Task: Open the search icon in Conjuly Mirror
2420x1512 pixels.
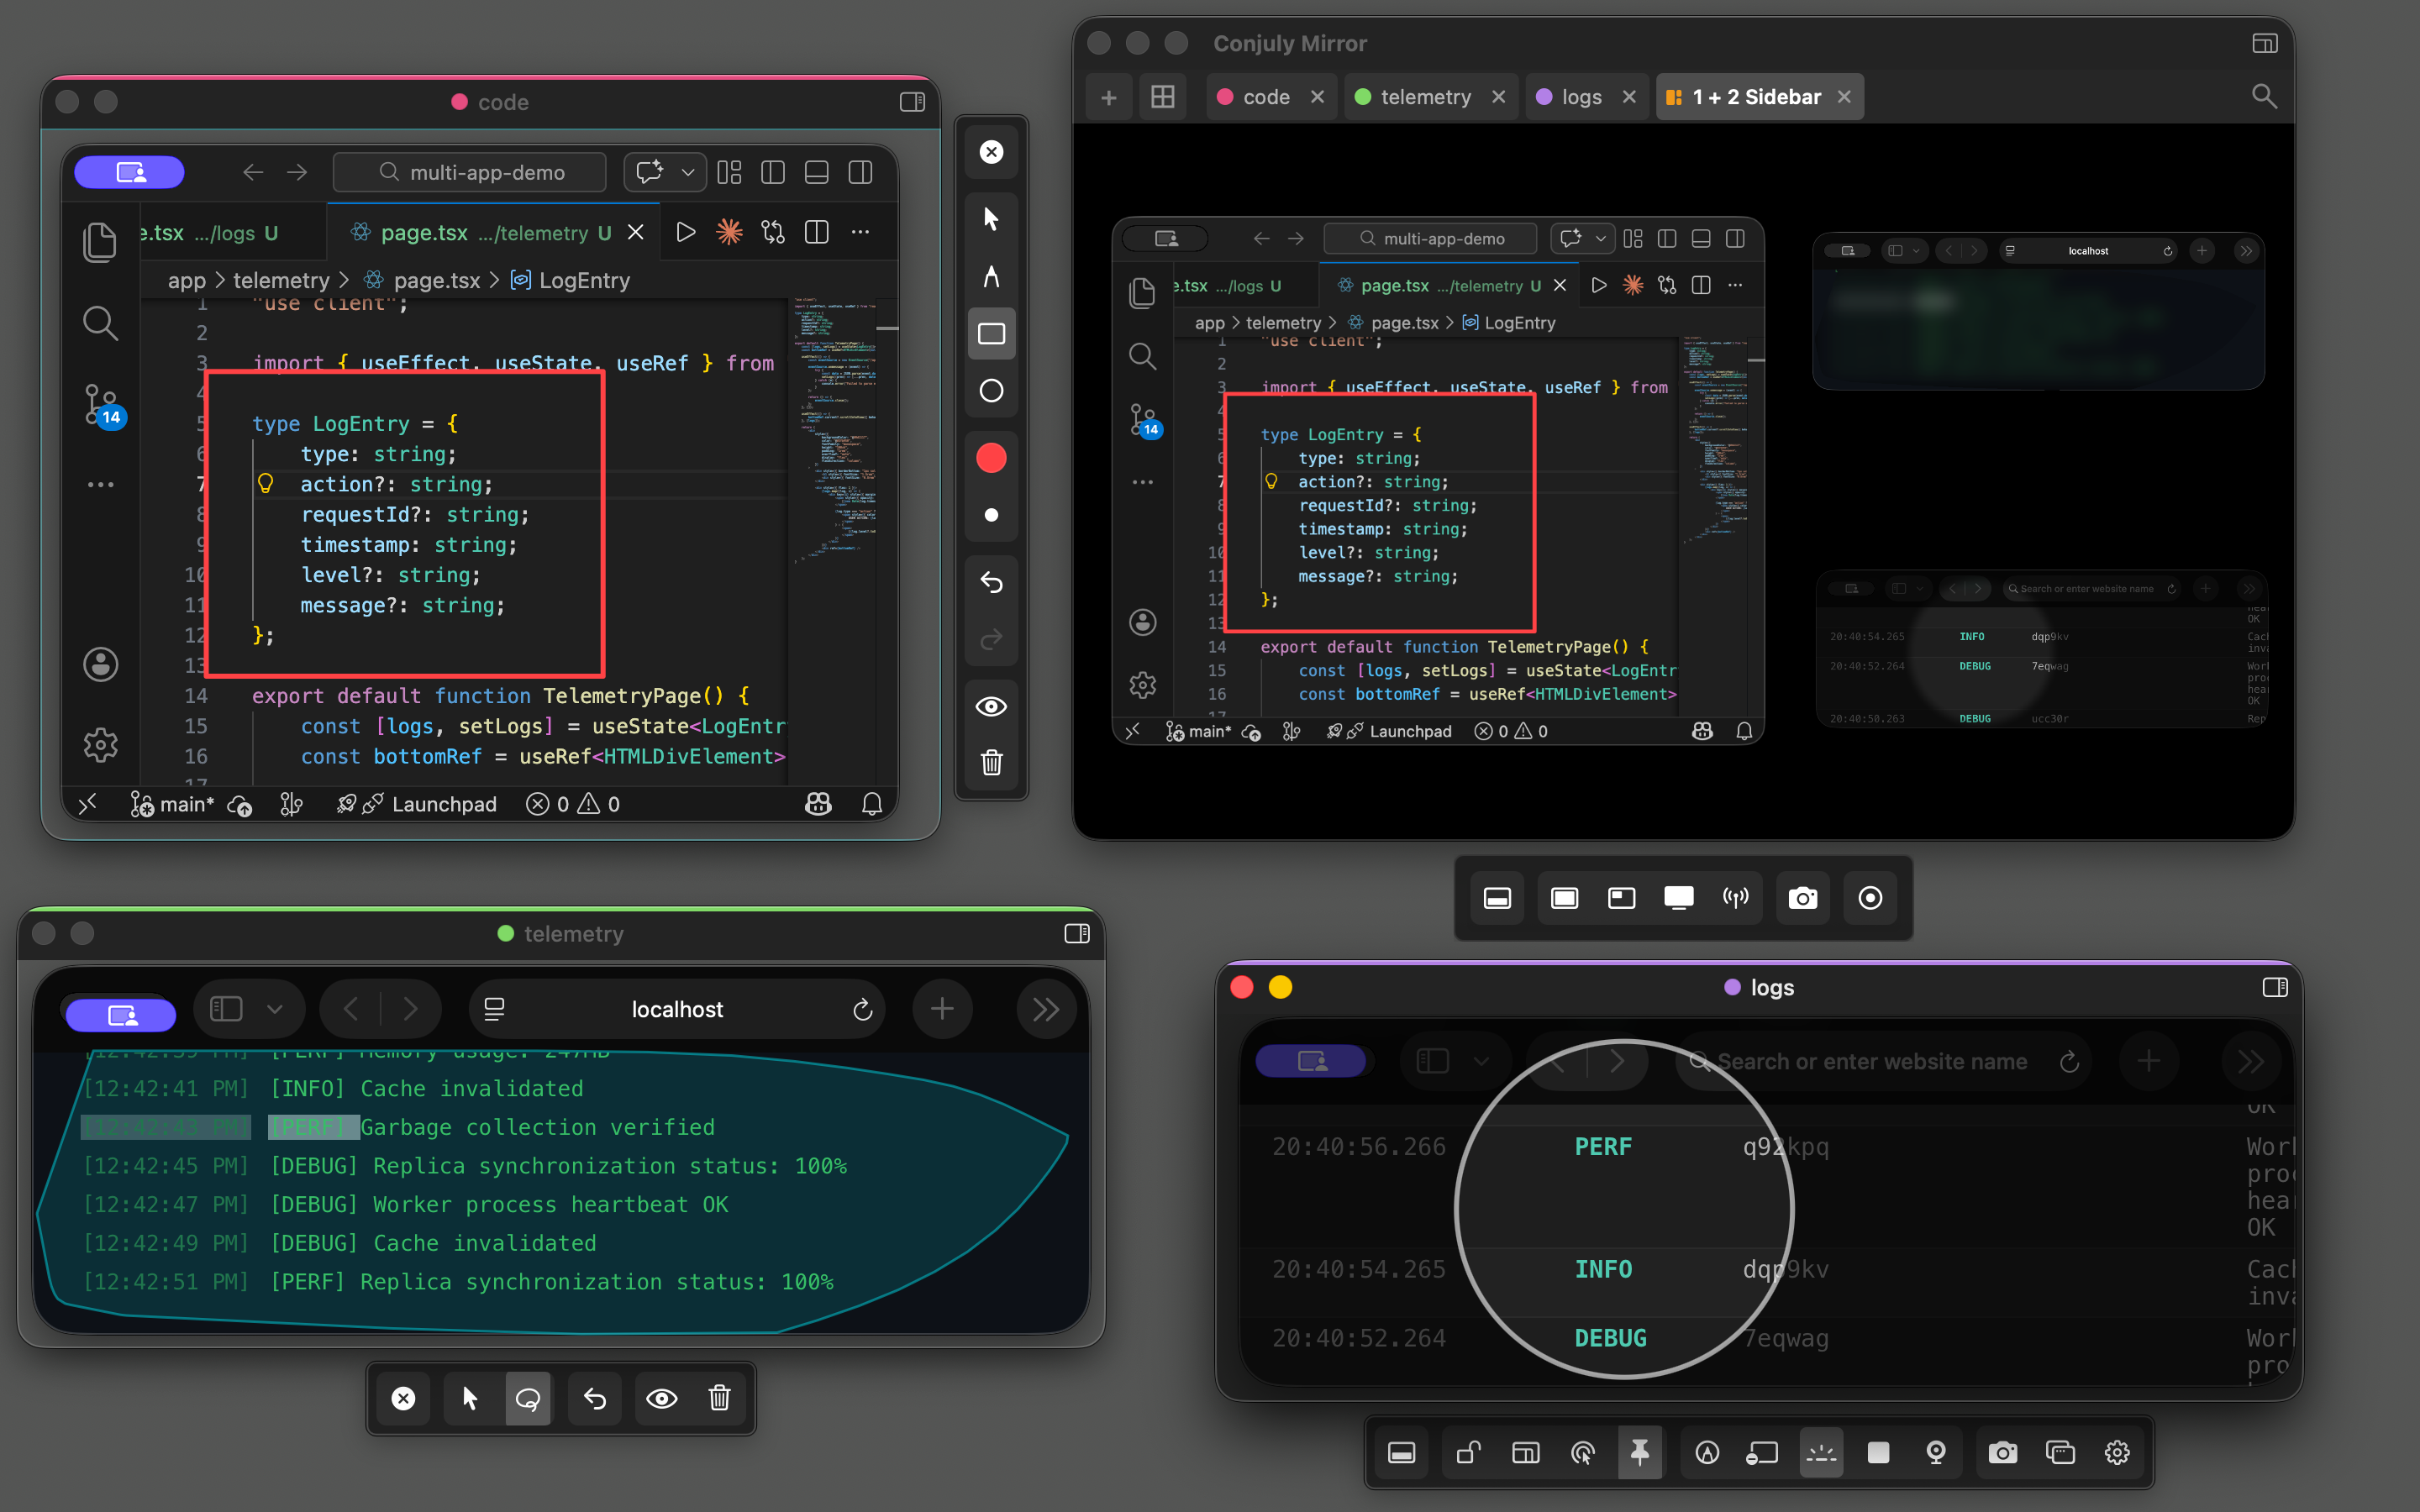Action: pos(2263,97)
